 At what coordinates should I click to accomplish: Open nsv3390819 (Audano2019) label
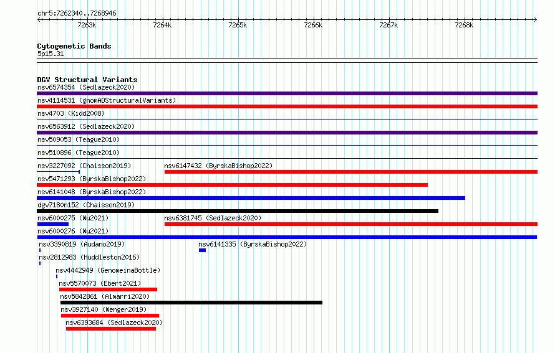point(82,244)
